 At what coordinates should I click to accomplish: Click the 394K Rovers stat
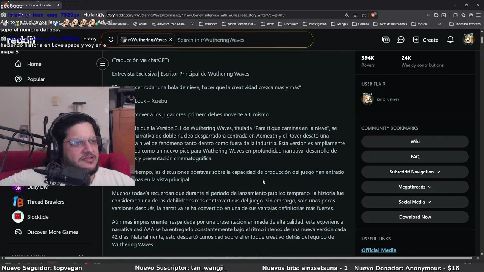pos(368,61)
